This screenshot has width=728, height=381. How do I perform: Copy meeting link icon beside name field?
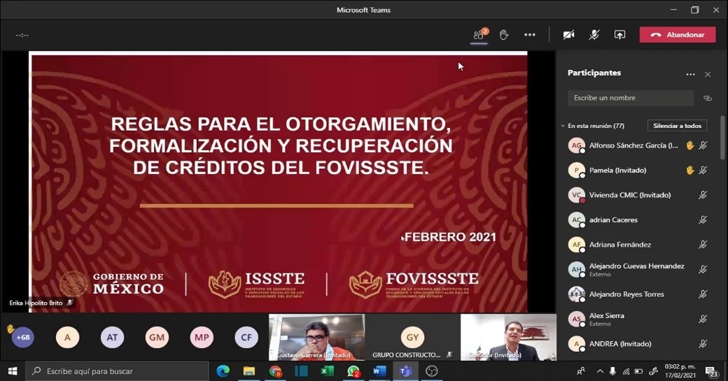point(708,98)
